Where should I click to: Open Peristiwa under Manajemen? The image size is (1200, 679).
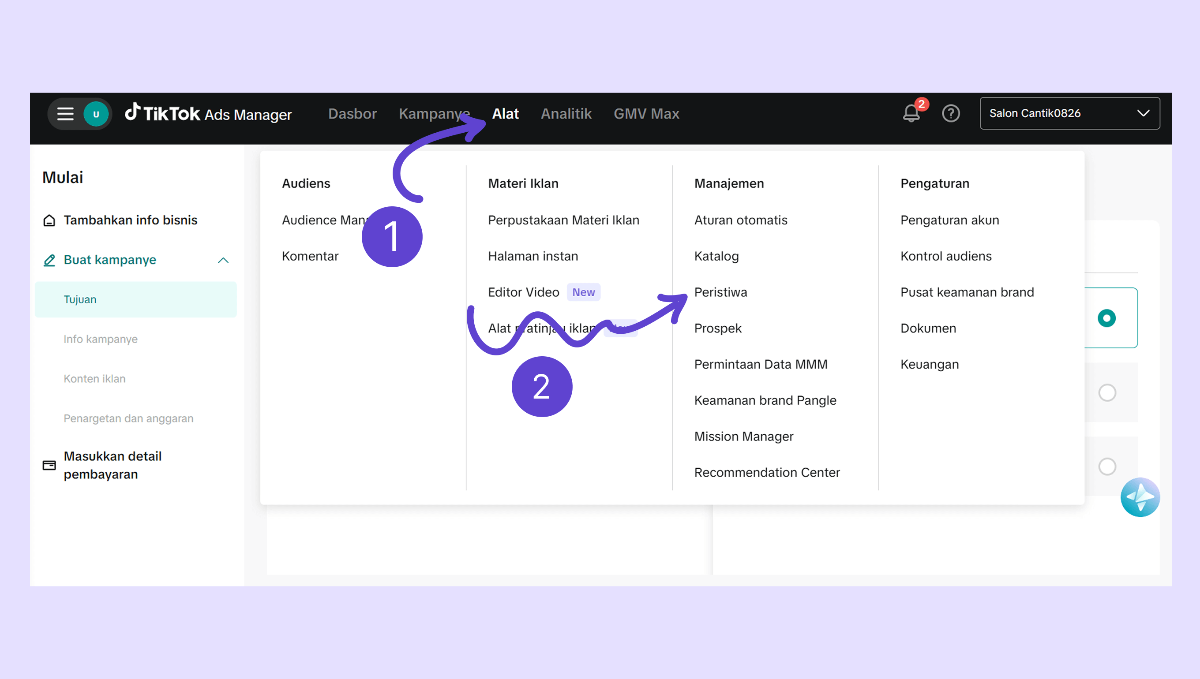(x=720, y=292)
